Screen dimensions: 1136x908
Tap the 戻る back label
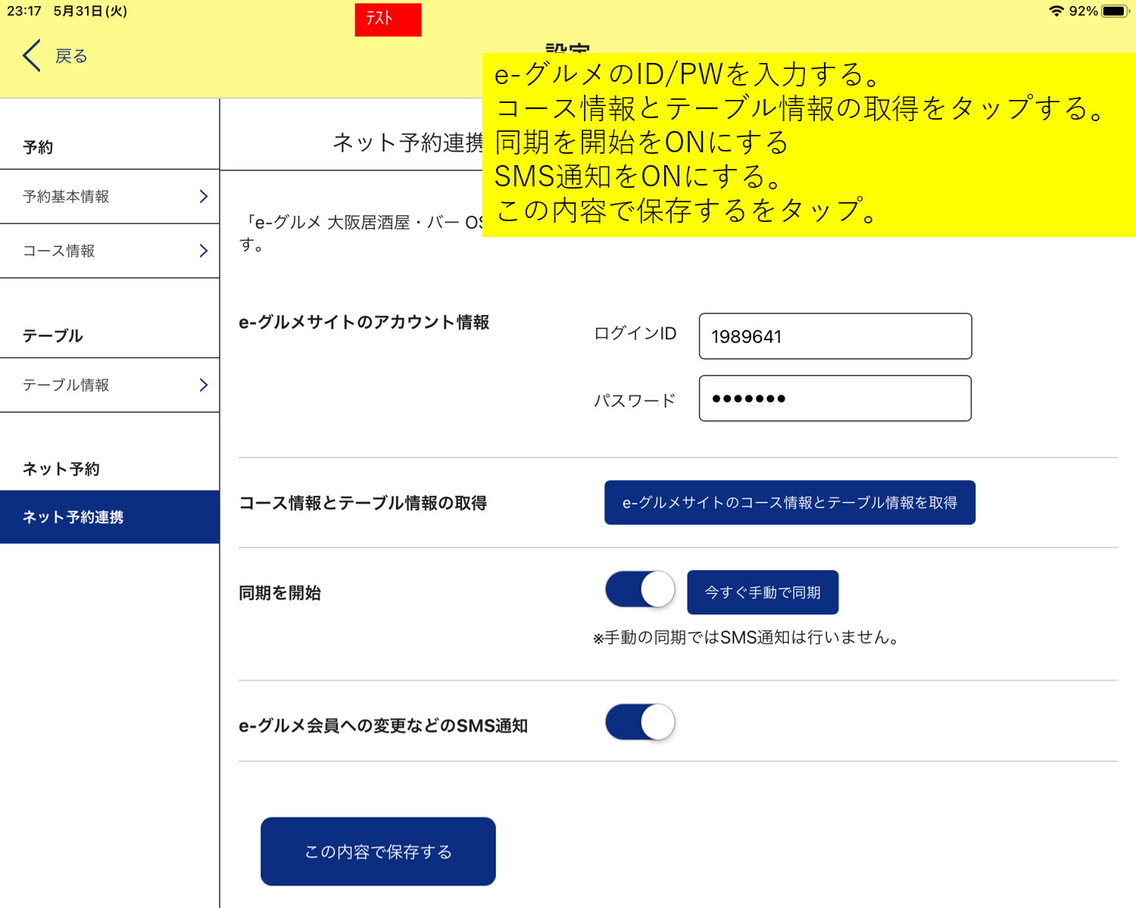pyautogui.click(x=71, y=56)
